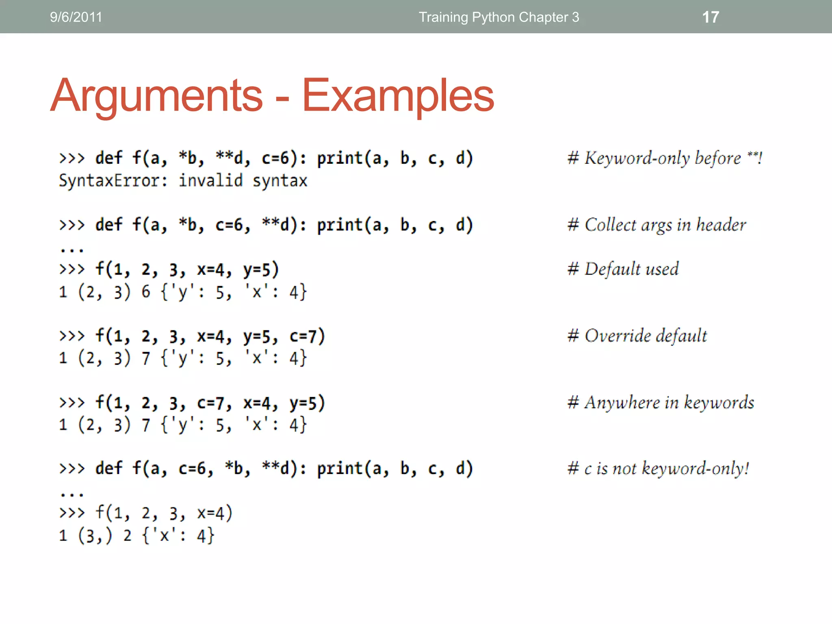Click output below the Override default call

[x=183, y=358]
